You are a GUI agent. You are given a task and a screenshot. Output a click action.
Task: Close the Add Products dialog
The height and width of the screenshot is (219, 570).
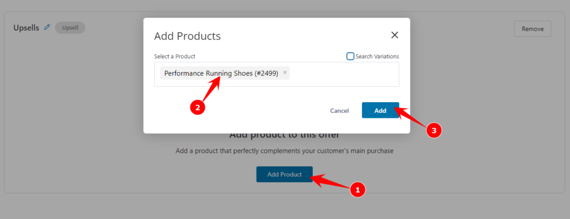coord(395,35)
